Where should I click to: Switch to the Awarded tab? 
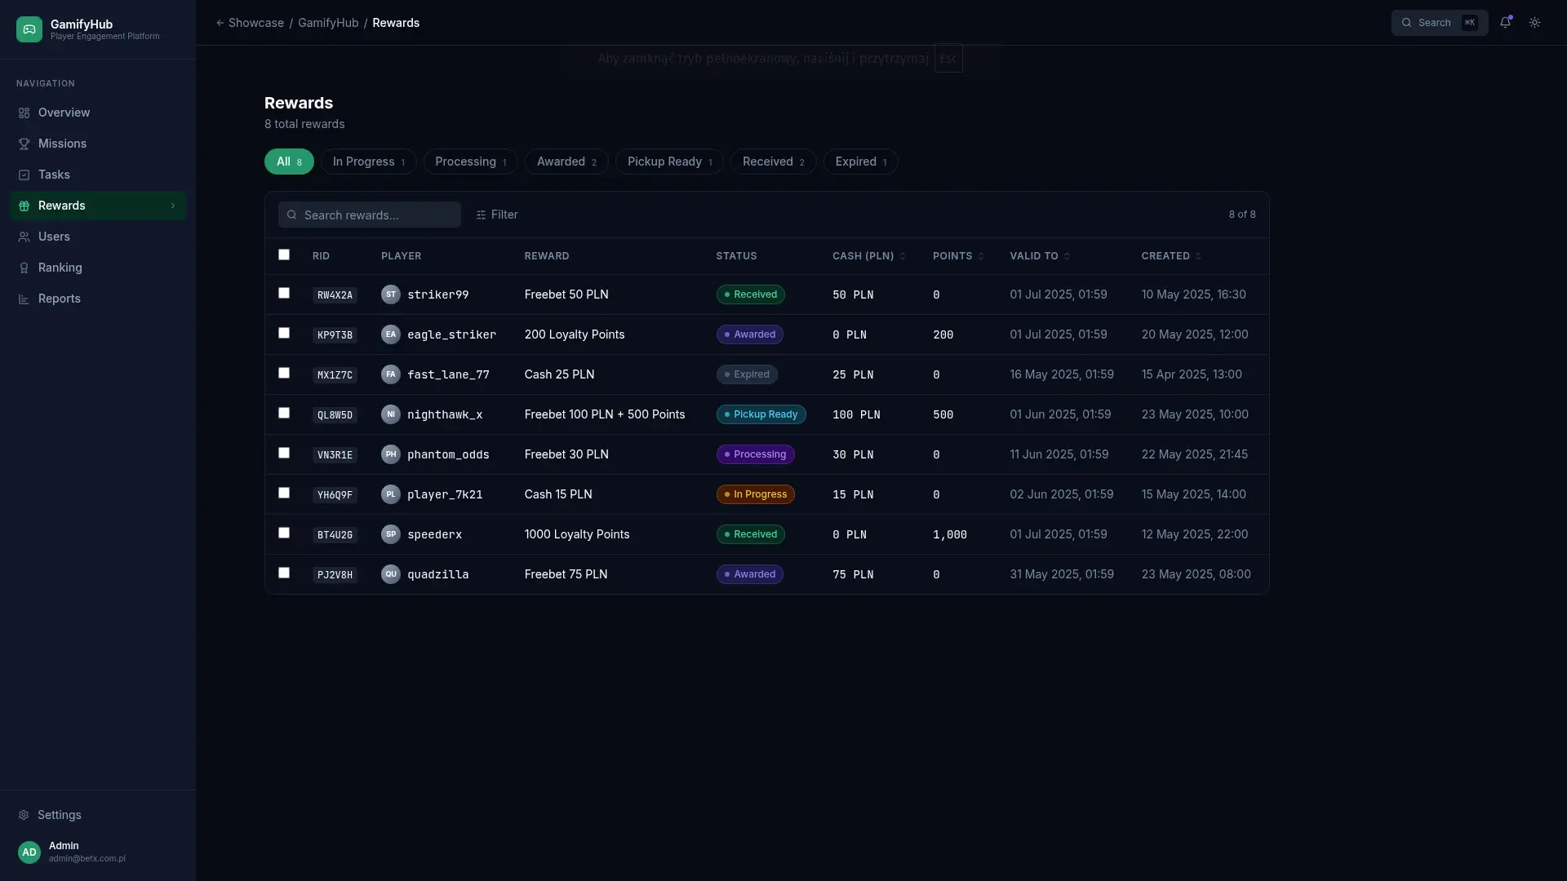pos(566,162)
